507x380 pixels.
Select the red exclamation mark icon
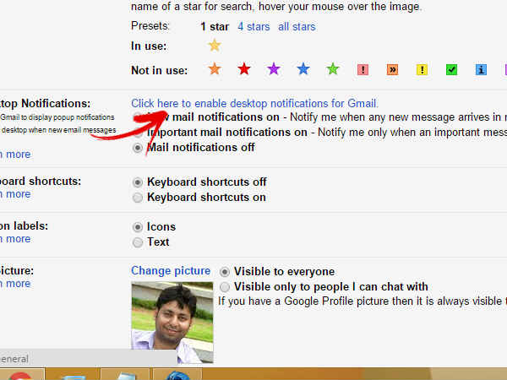363,70
